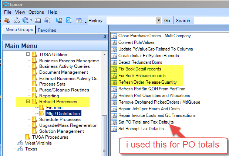Select Reporting folder
The width and height of the screenshot is (229, 156).
49,96
